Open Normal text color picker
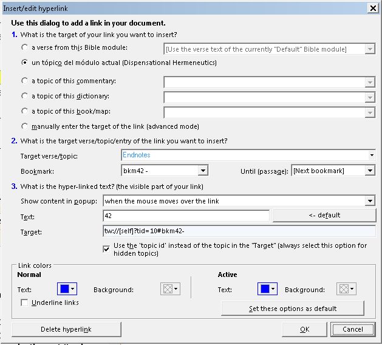 point(67,289)
